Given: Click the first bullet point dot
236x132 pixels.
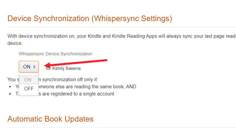Looking at the screenshot, I should click(10, 87).
